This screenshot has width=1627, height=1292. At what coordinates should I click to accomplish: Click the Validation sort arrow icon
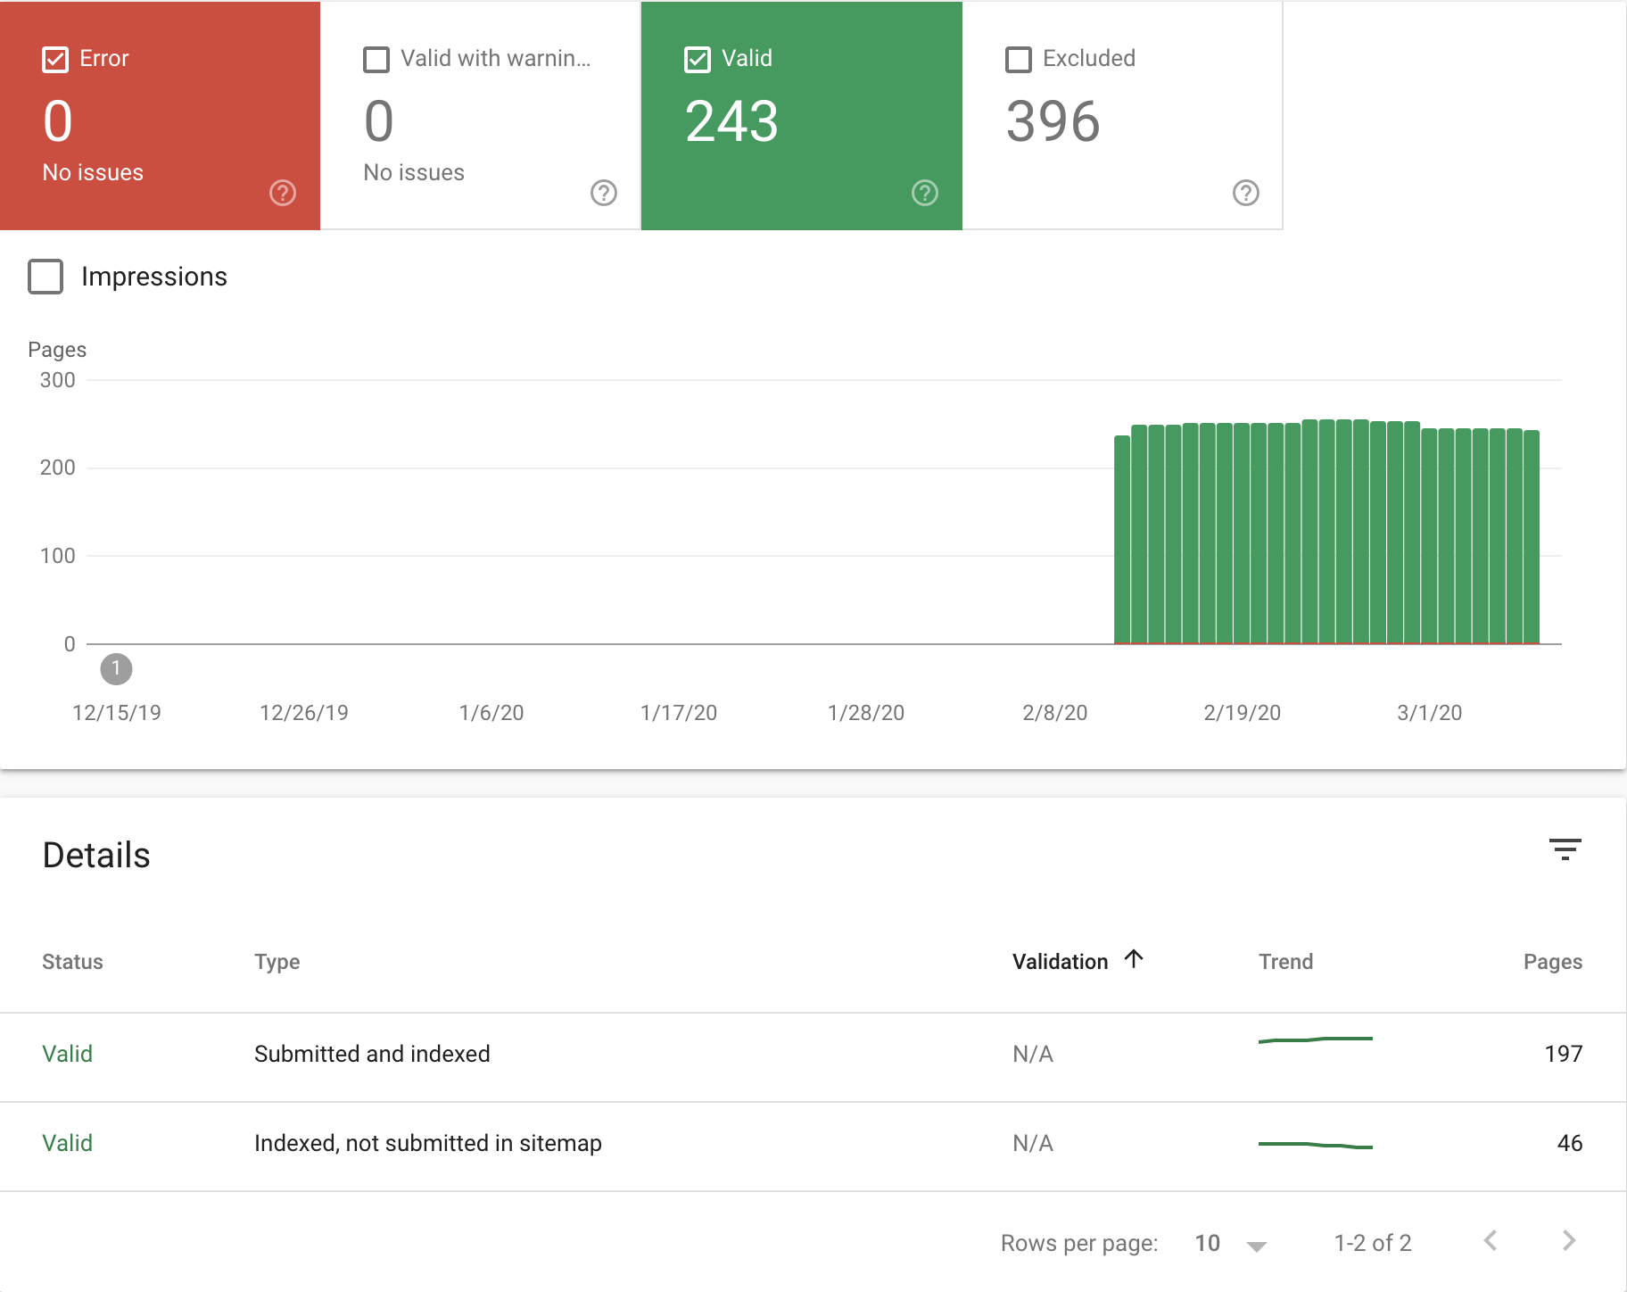[1134, 959]
